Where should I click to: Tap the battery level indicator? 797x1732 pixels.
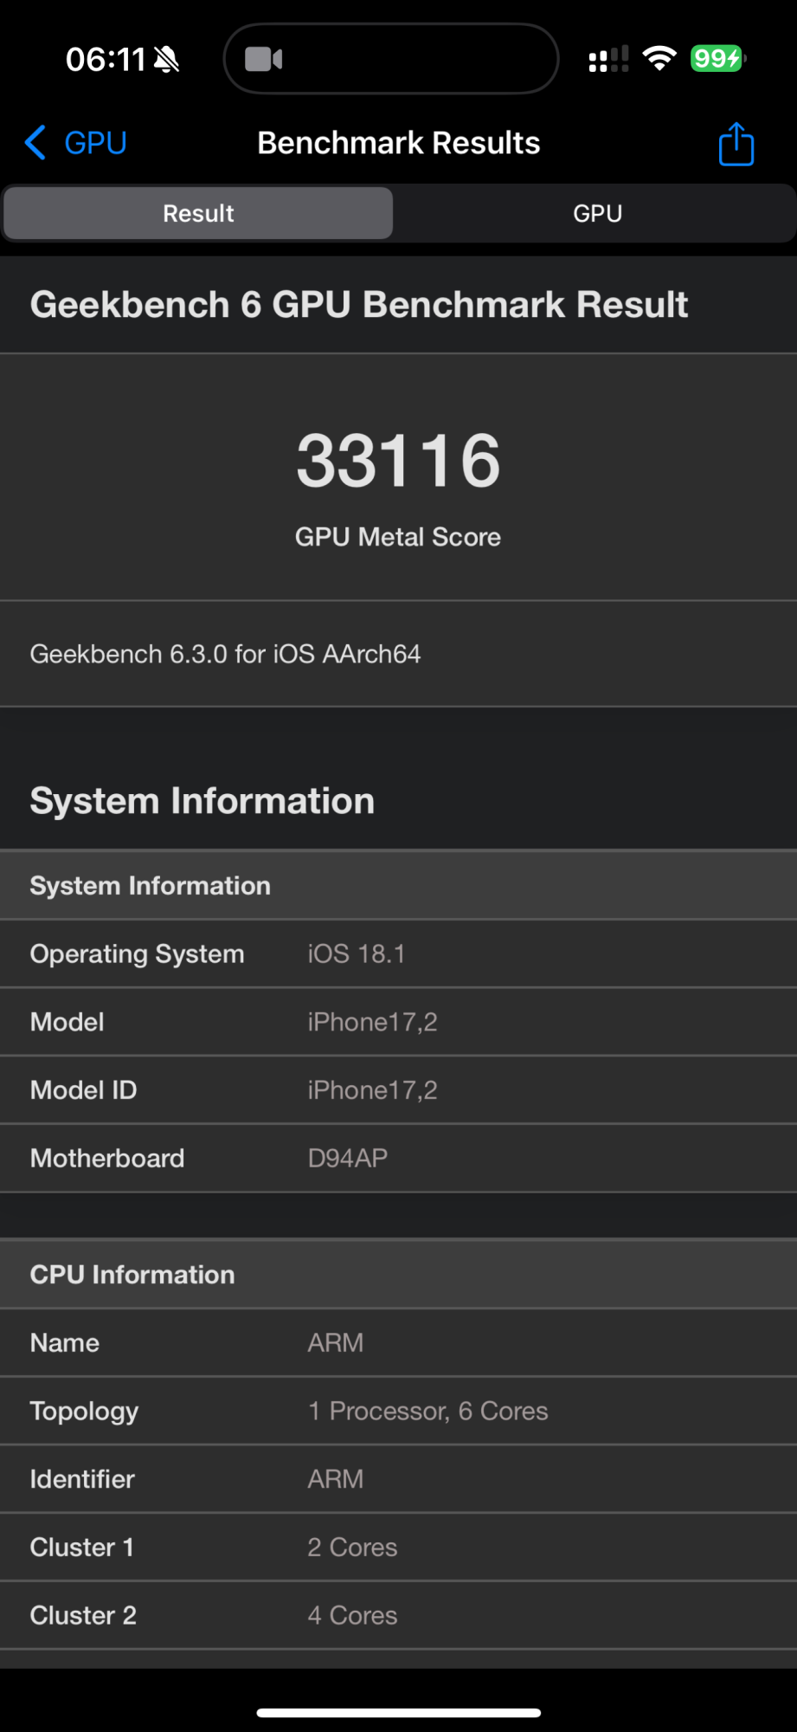click(717, 59)
